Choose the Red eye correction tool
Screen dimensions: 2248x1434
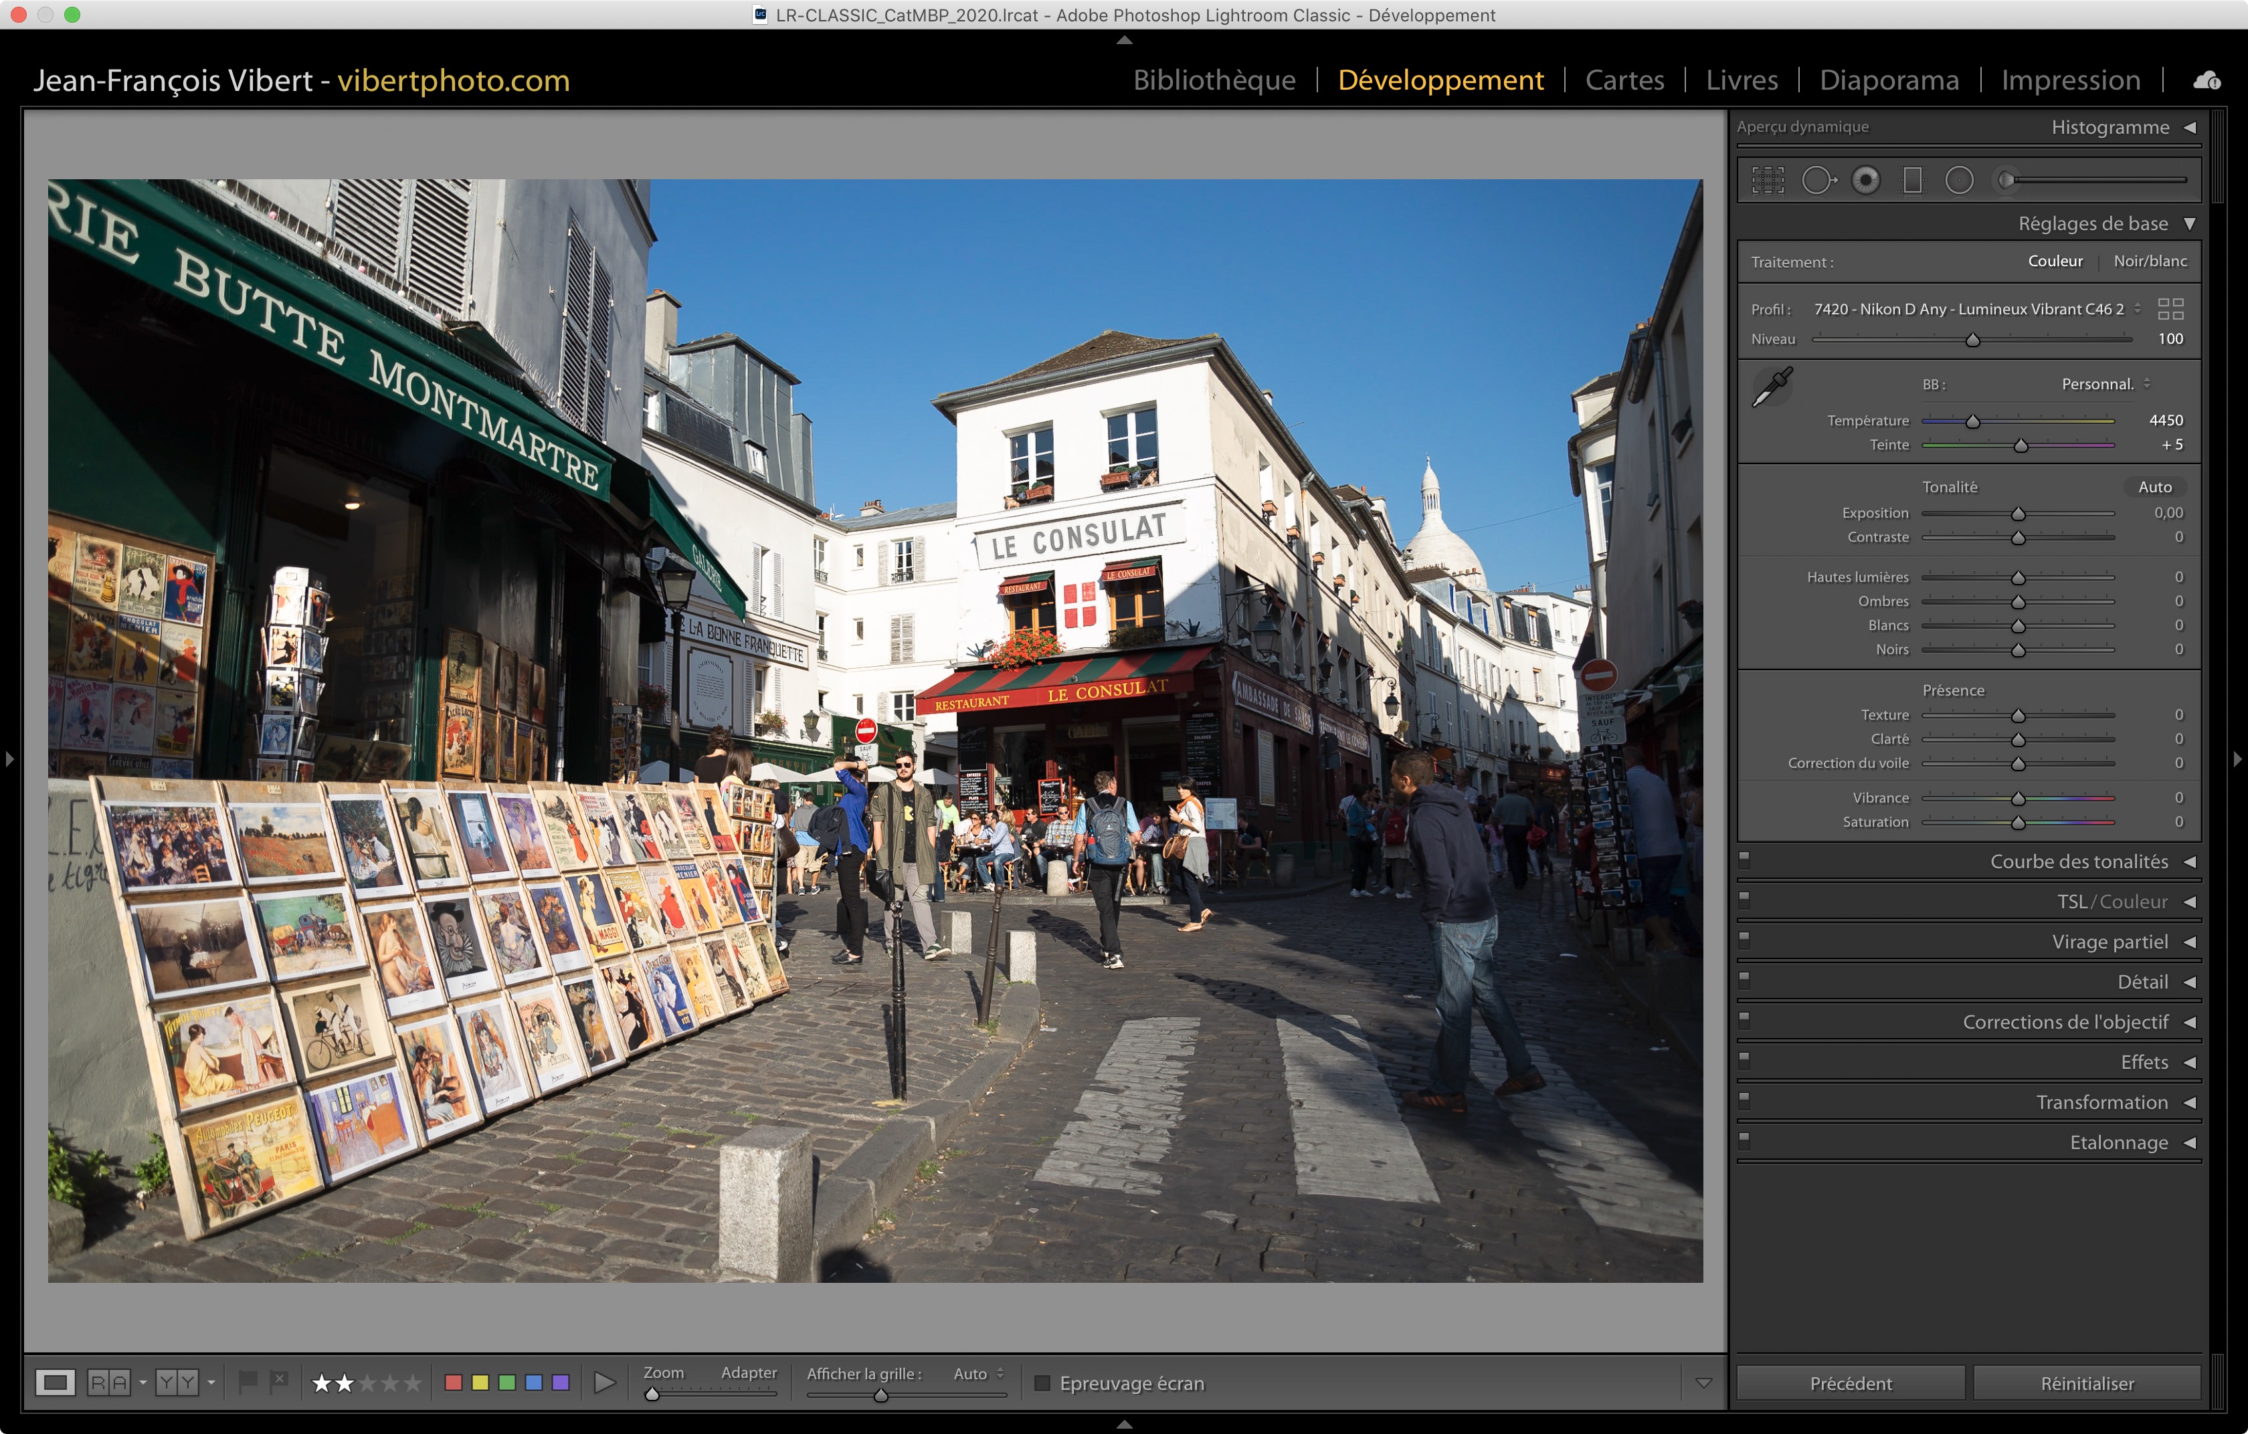1865,180
